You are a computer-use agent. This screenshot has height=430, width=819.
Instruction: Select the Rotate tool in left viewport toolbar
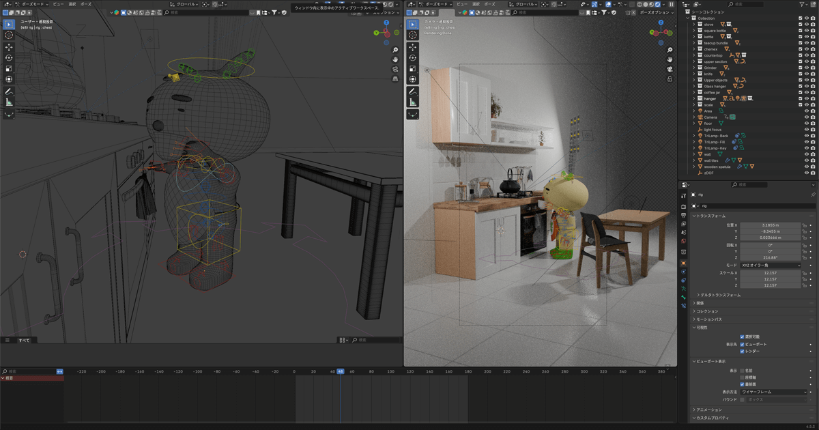tap(9, 58)
